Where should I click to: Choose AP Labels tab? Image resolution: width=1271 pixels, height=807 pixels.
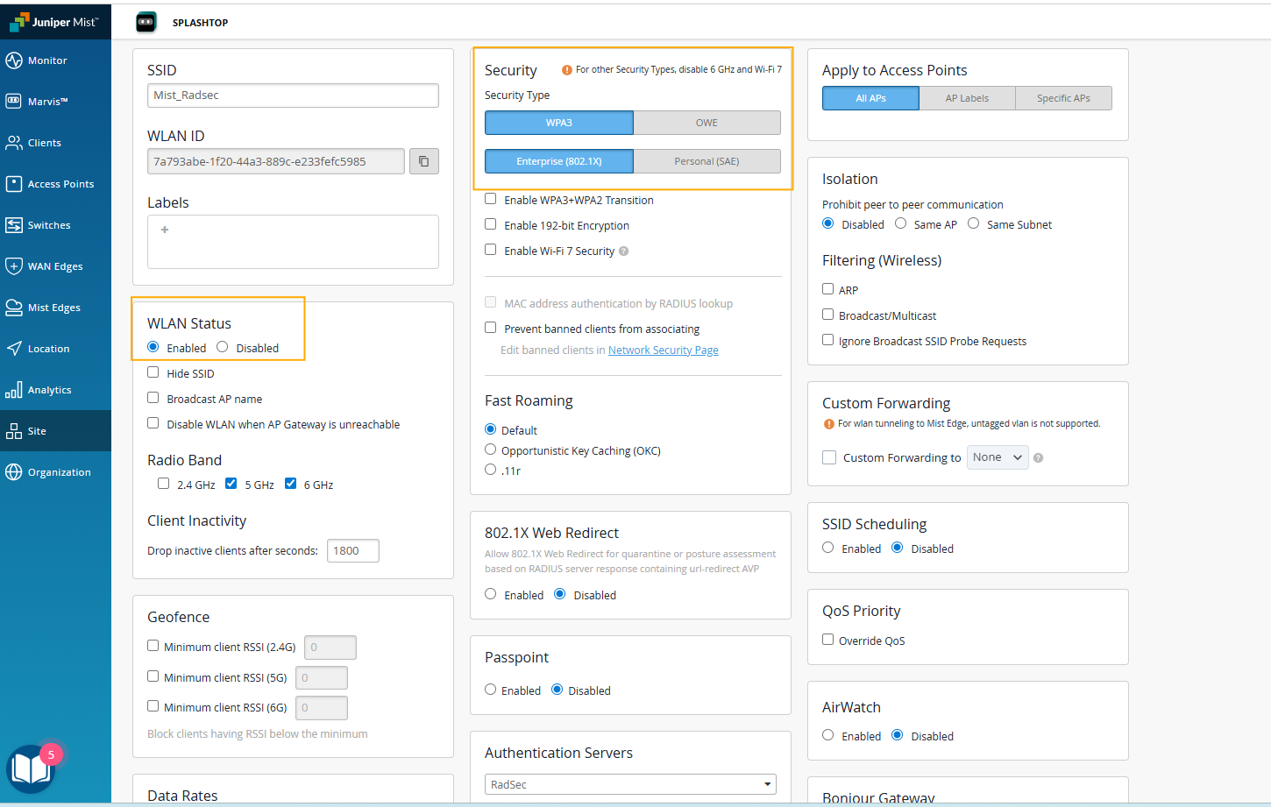(x=967, y=98)
